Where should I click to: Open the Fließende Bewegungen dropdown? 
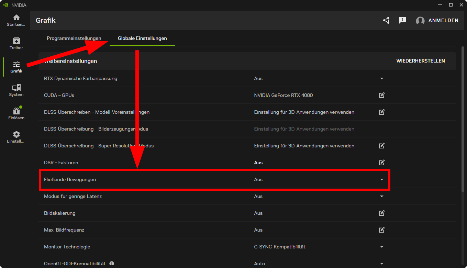pyautogui.click(x=381, y=179)
